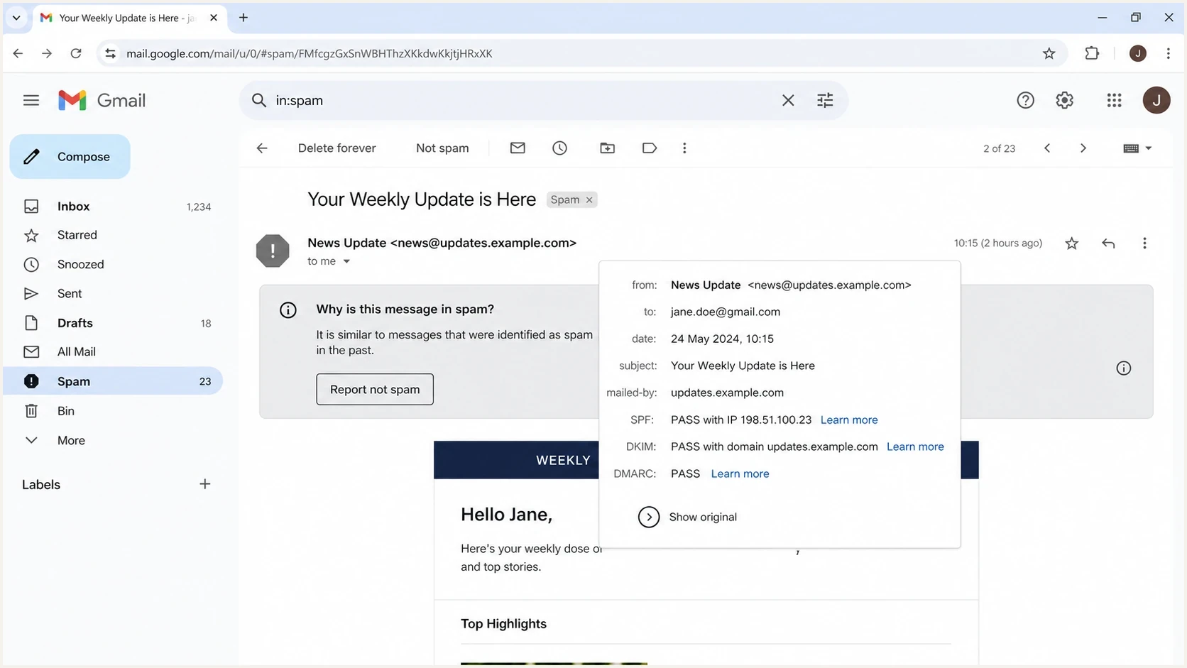The height and width of the screenshot is (668, 1187).
Task: Open Starred folder
Action: click(x=113, y=235)
